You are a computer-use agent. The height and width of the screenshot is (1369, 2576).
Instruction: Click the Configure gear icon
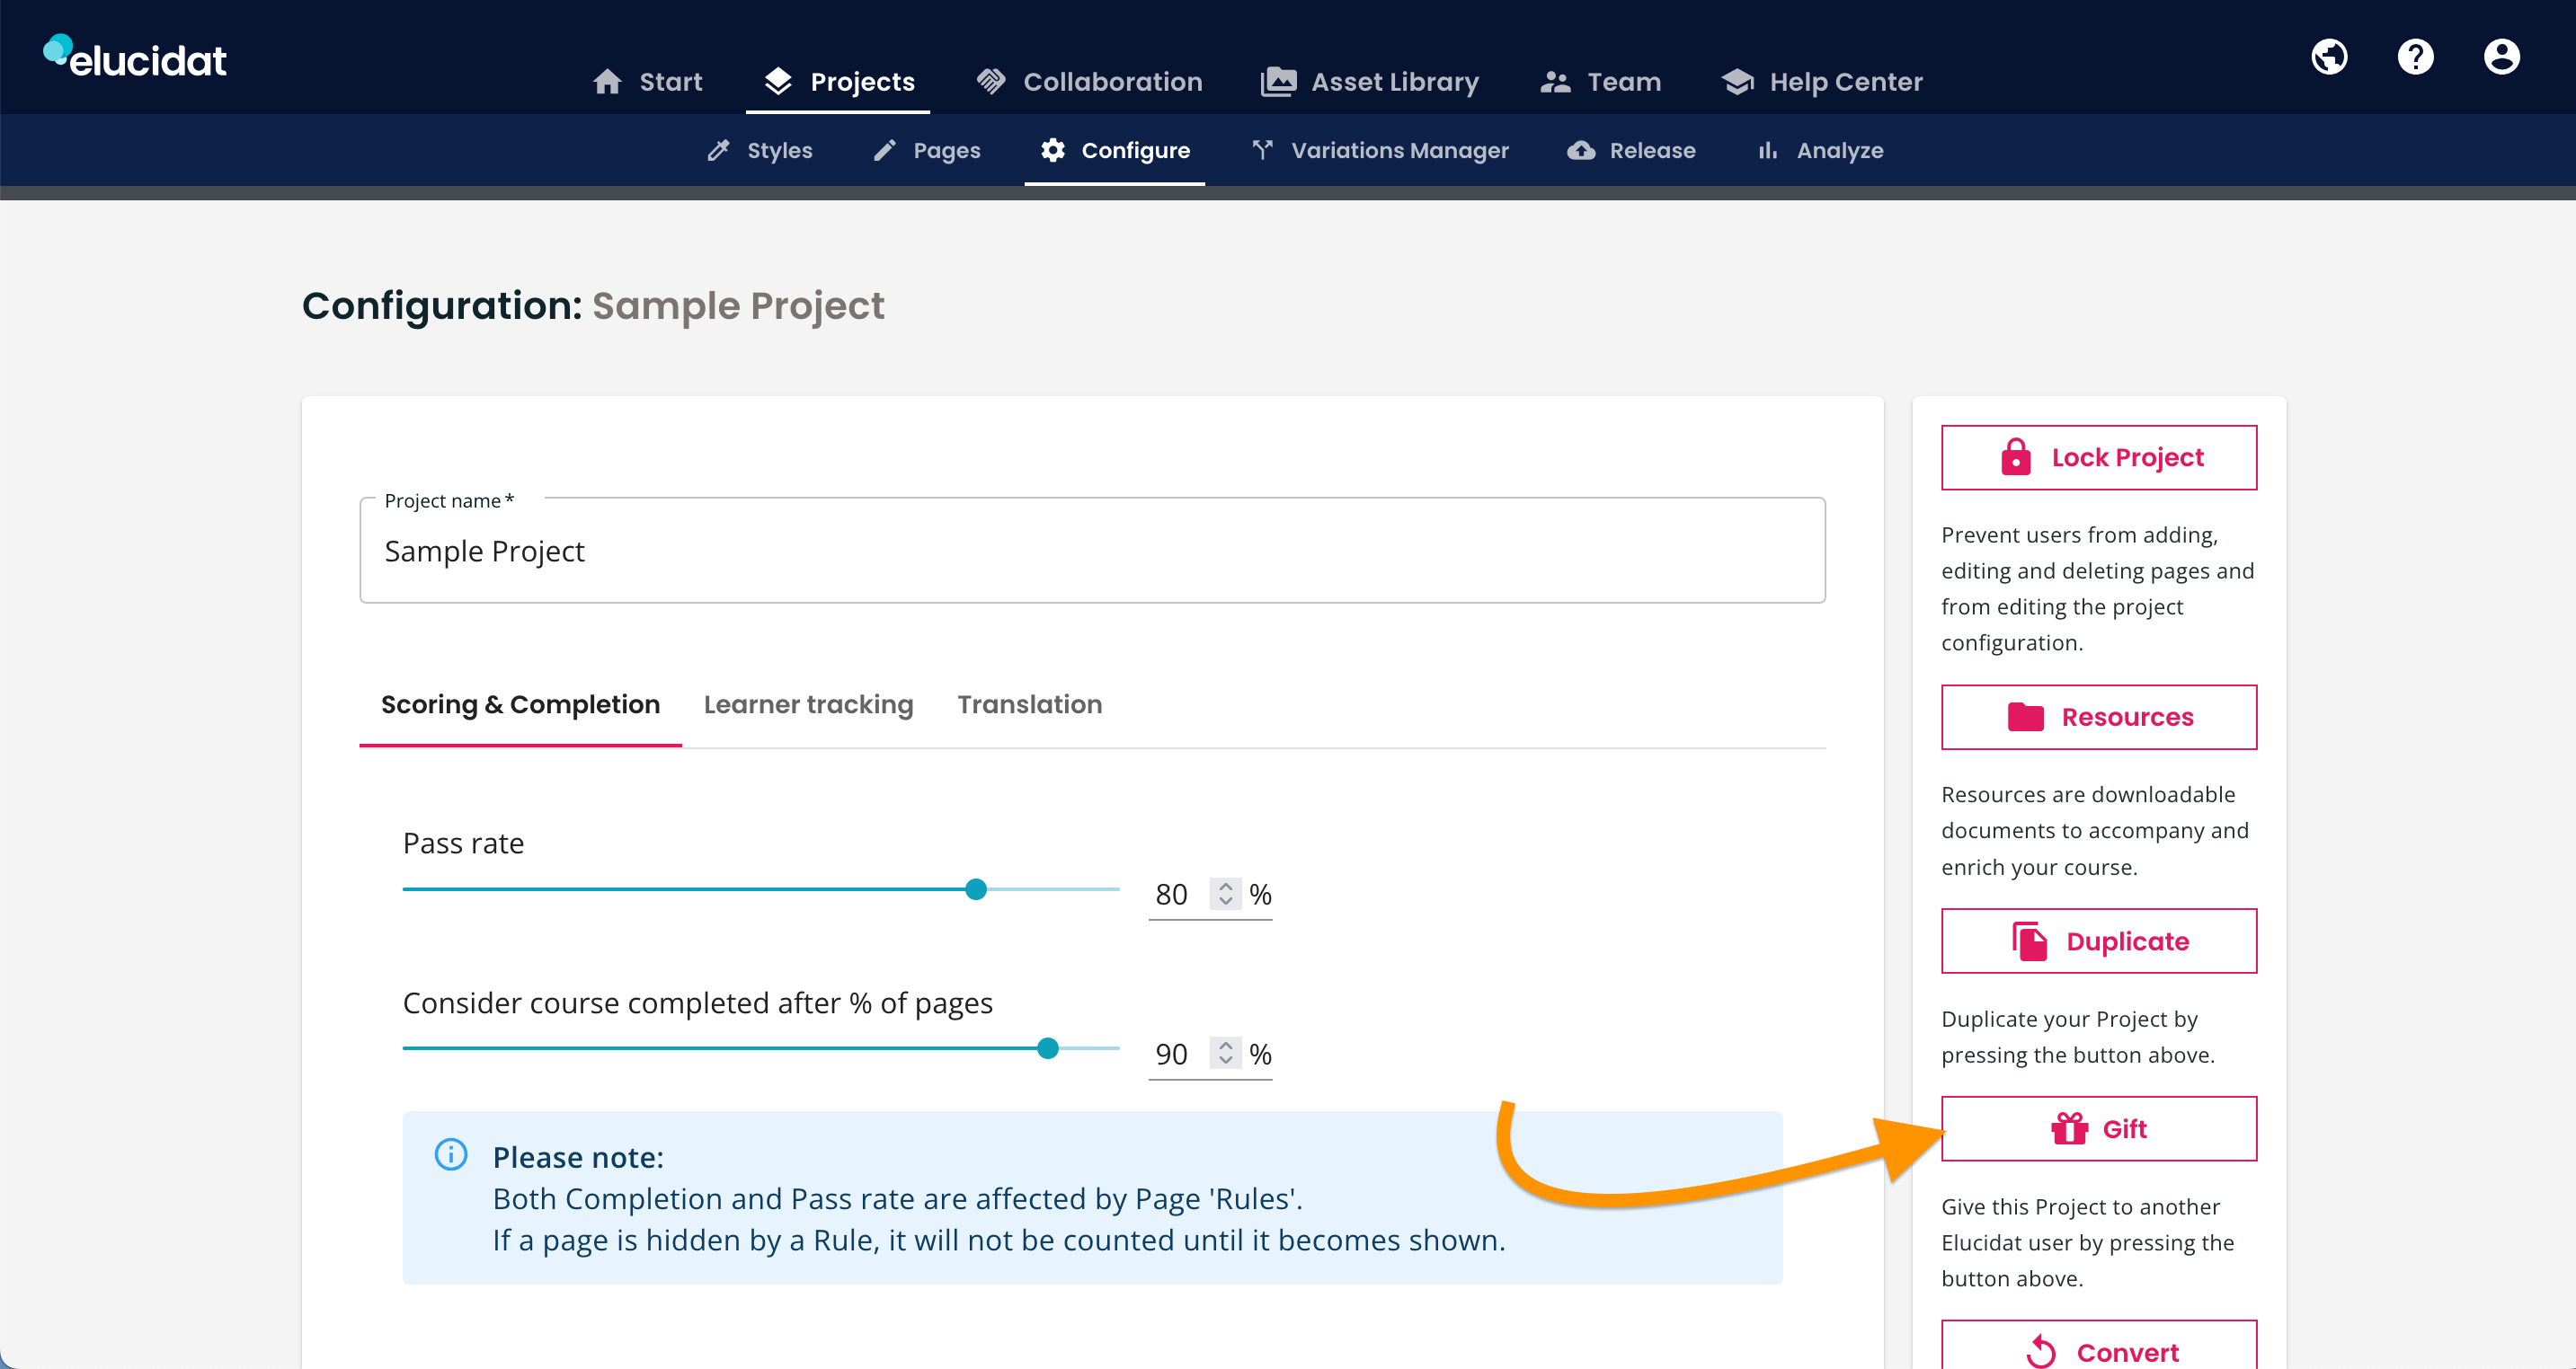(x=1052, y=150)
